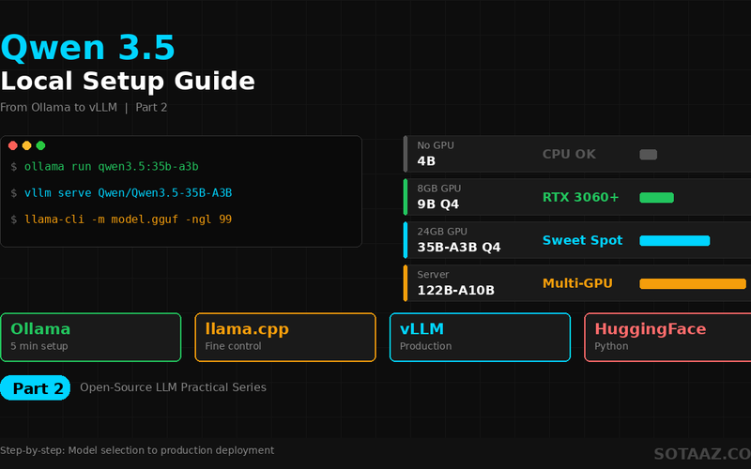751x469 pixels.
Task: Open the HuggingFace Python card
Action: click(x=667, y=338)
